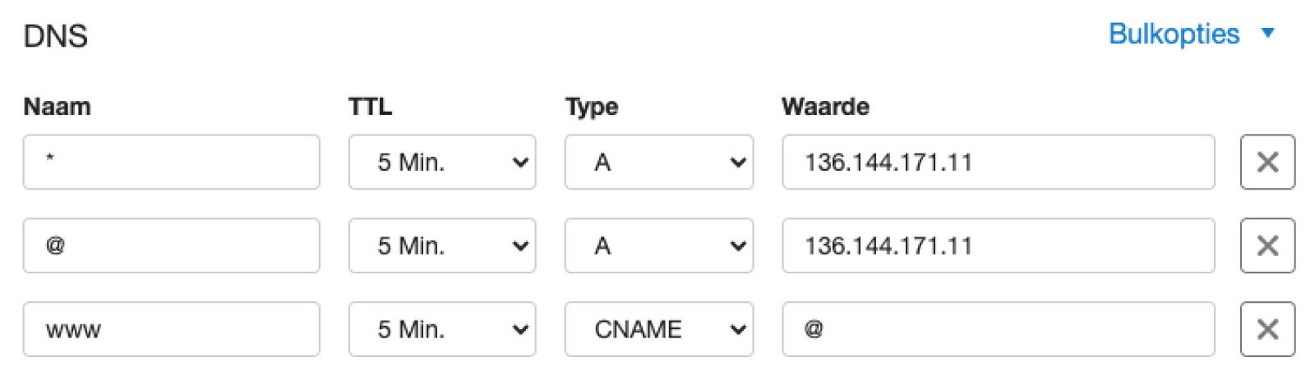Click the Naam column header
The image size is (1315, 371).
click(x=57, y=107)
